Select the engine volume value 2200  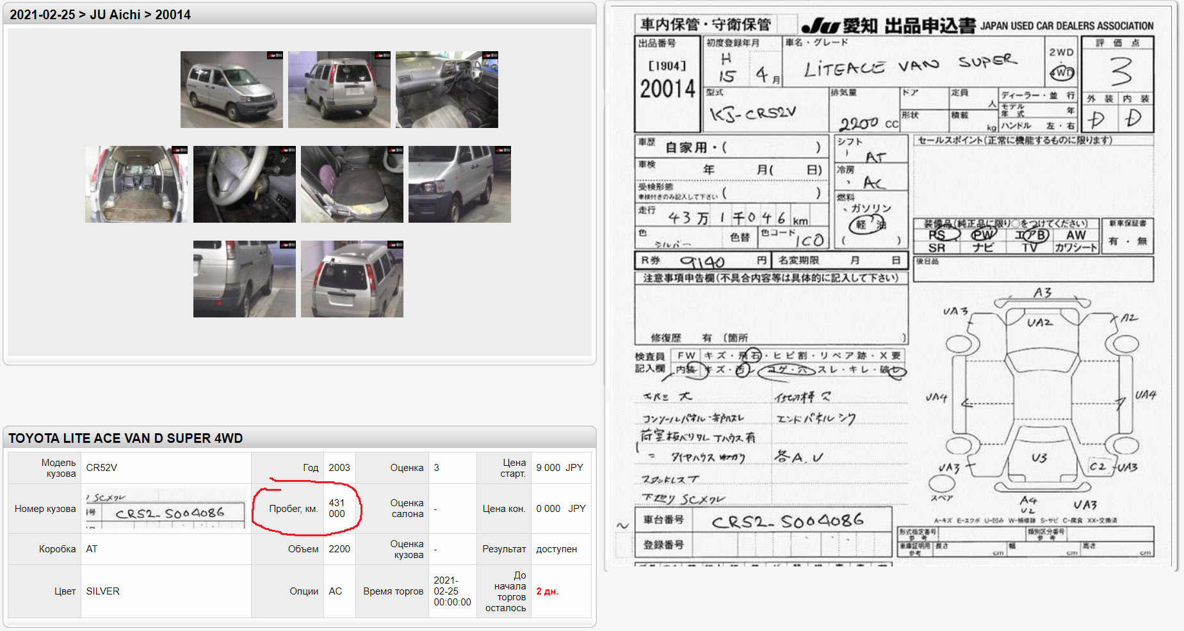tap(339, 549)
